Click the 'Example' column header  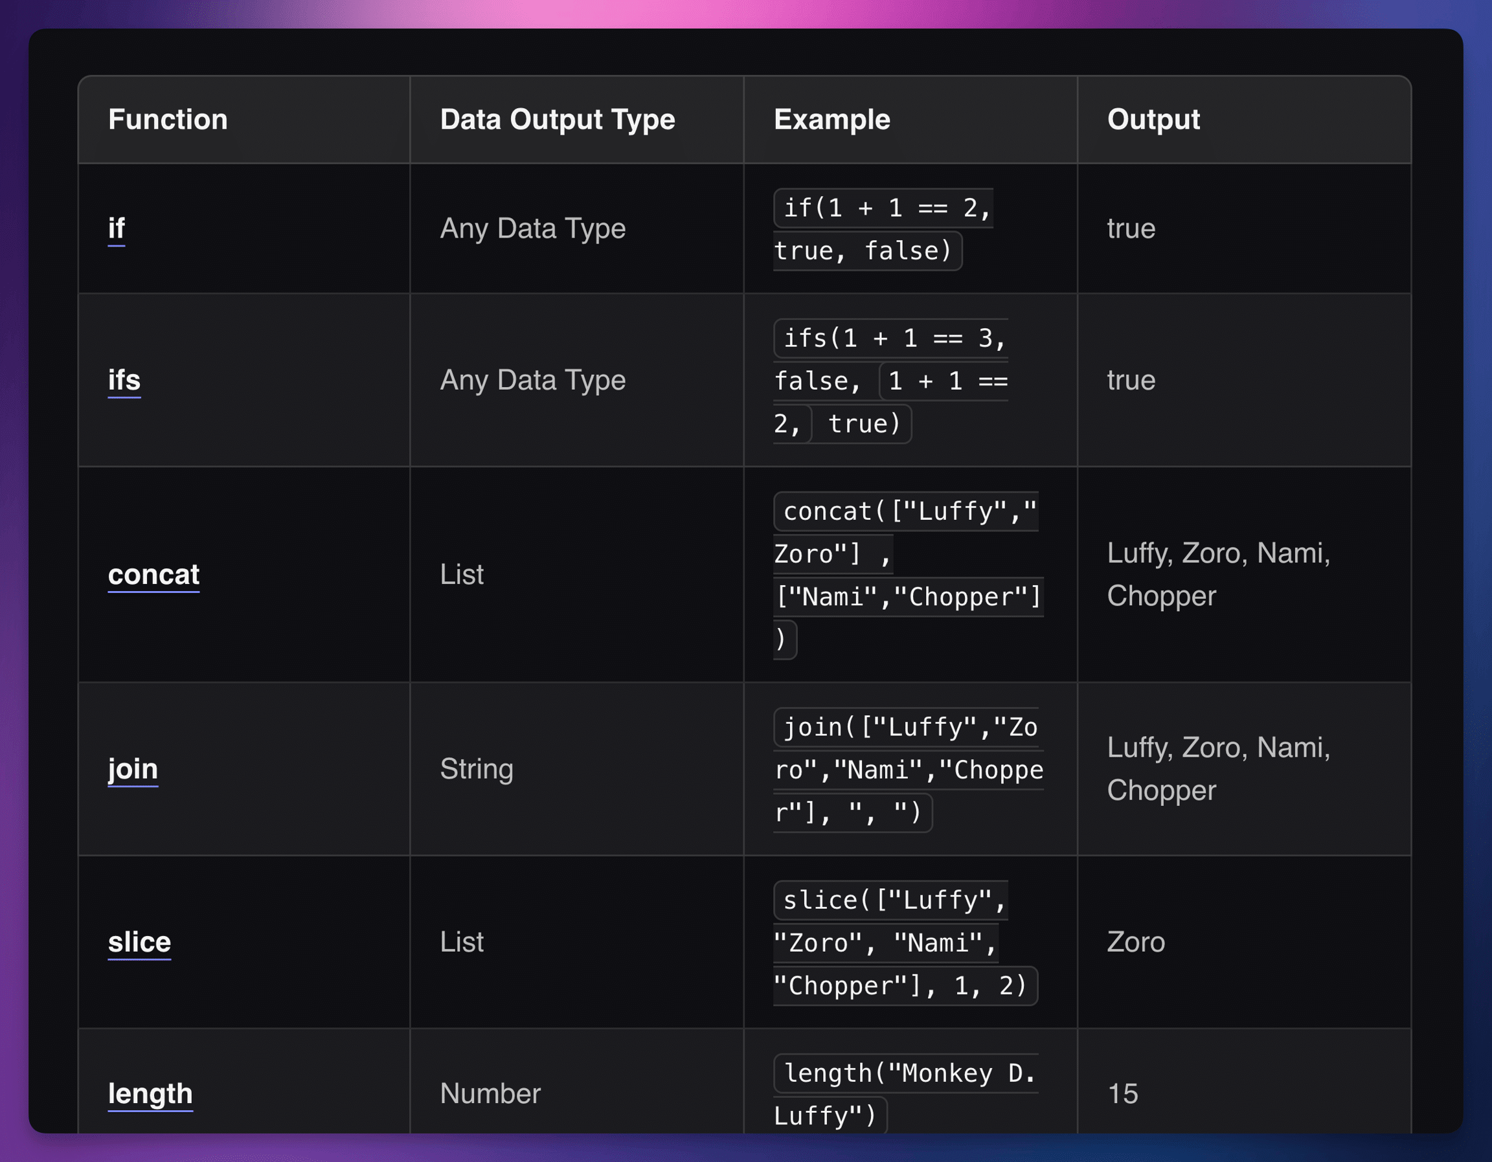[831, 120]
